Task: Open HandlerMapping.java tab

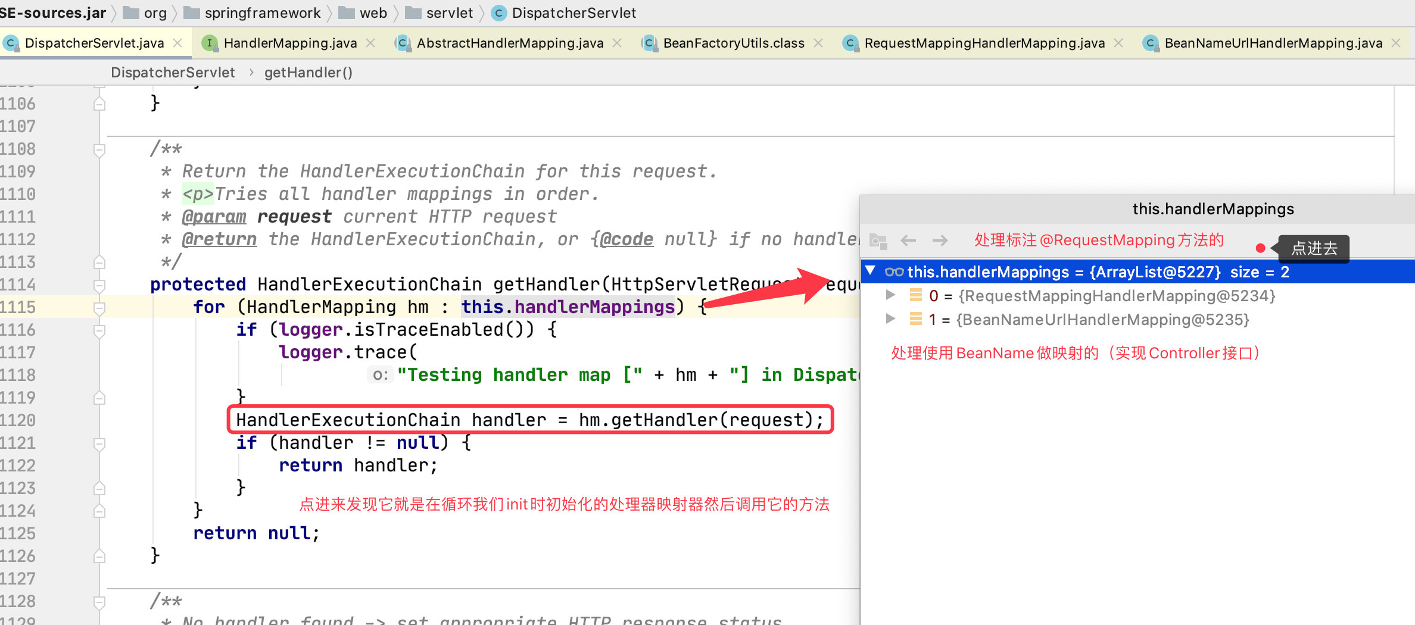Action: point(290,43)
